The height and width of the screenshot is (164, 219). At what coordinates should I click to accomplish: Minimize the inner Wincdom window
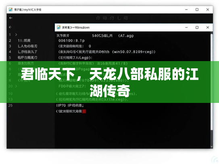click(x=186, y=27)
